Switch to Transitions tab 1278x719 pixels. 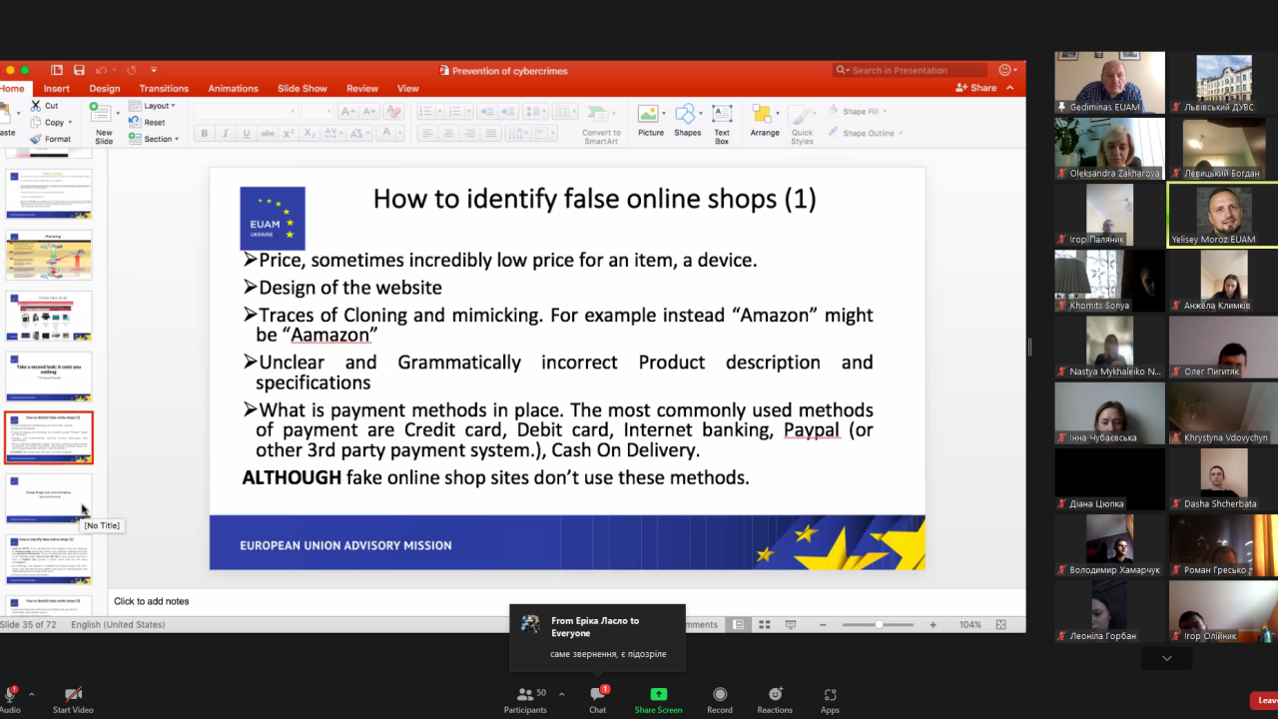coord(164,88)
